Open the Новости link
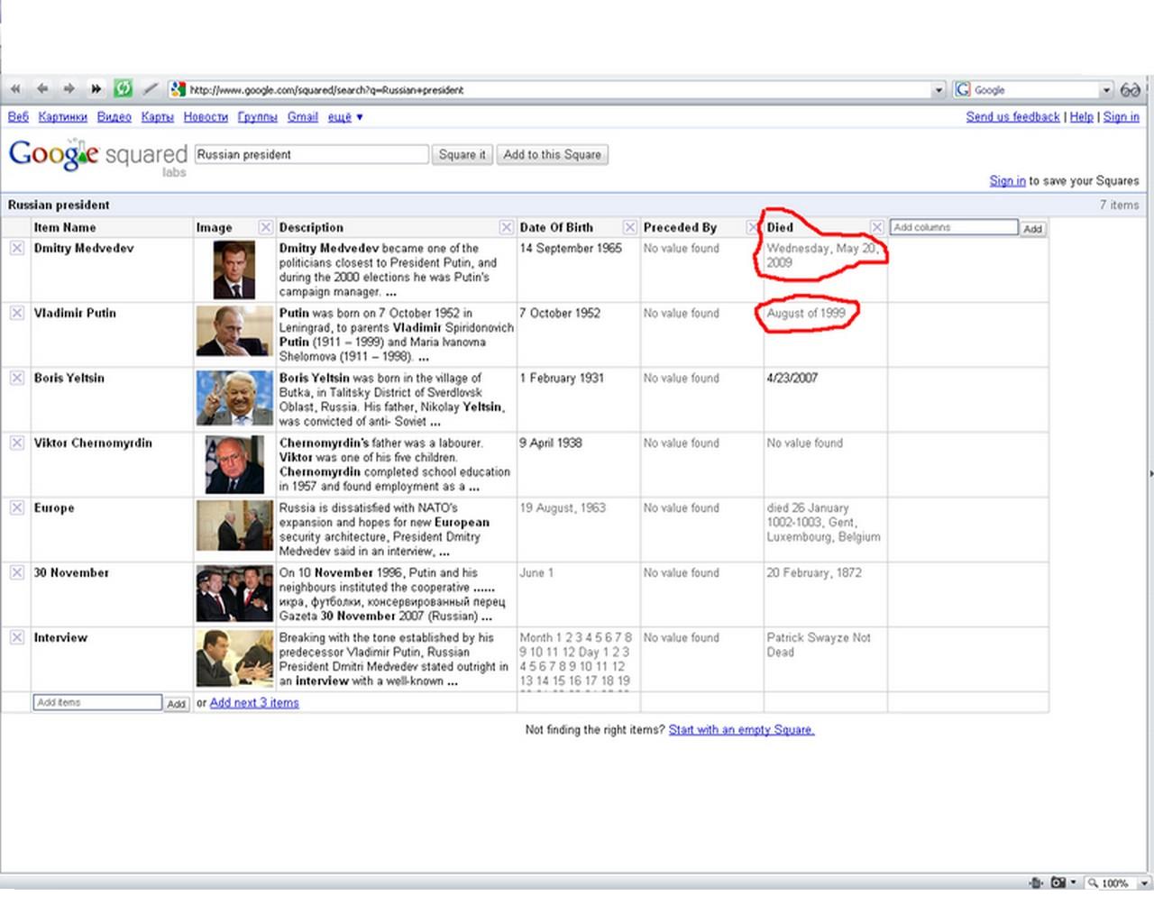The height and width of the screenshot is (923, 1154). (206, 117)
